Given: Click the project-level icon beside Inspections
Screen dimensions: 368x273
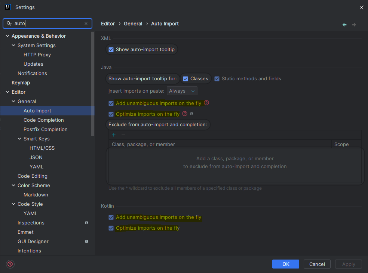Looking at the screenshot, I should coord(87,223).
